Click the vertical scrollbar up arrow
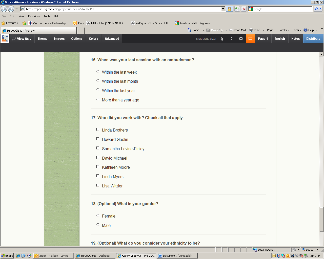This screenshot has width=324, height=259. click(x=321, y=54)
